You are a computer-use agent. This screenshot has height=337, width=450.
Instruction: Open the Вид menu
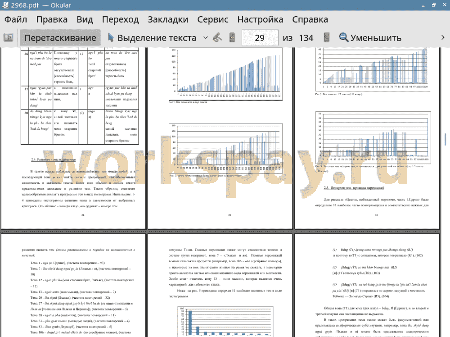tap(85, 19)
